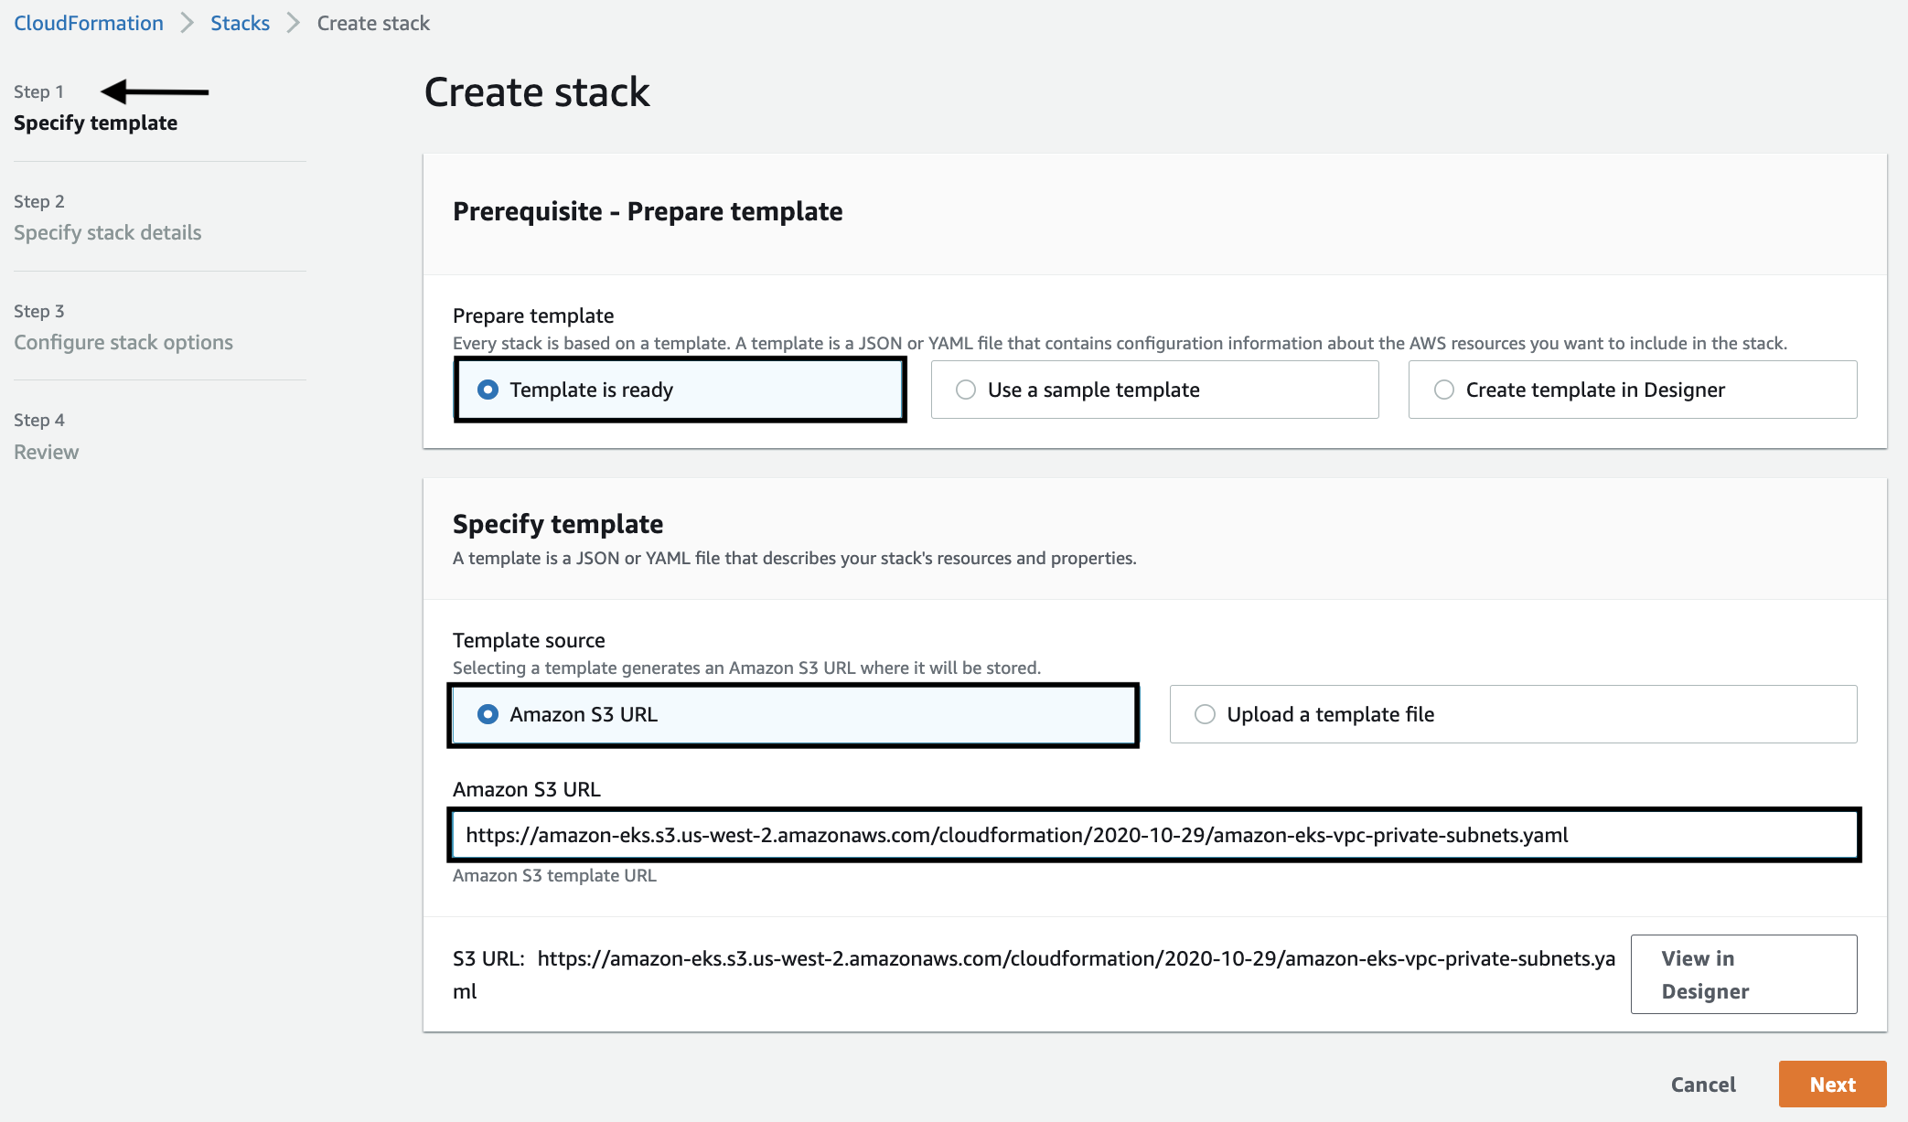The height and width of the screenshot is (1122, 1908).
Task: Click the breadcrumb chevron after CloudFormation
Action: (x=188, y=23)
